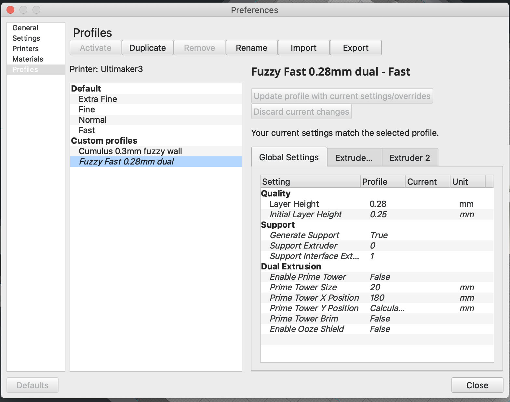Image resolution: width=510 pixels, height=402 pixels.
Task: Click the 180 prime tower X value
Action: (377, 298)
